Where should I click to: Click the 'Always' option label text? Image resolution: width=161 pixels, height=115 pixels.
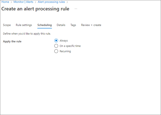click(x=64, y=41)
